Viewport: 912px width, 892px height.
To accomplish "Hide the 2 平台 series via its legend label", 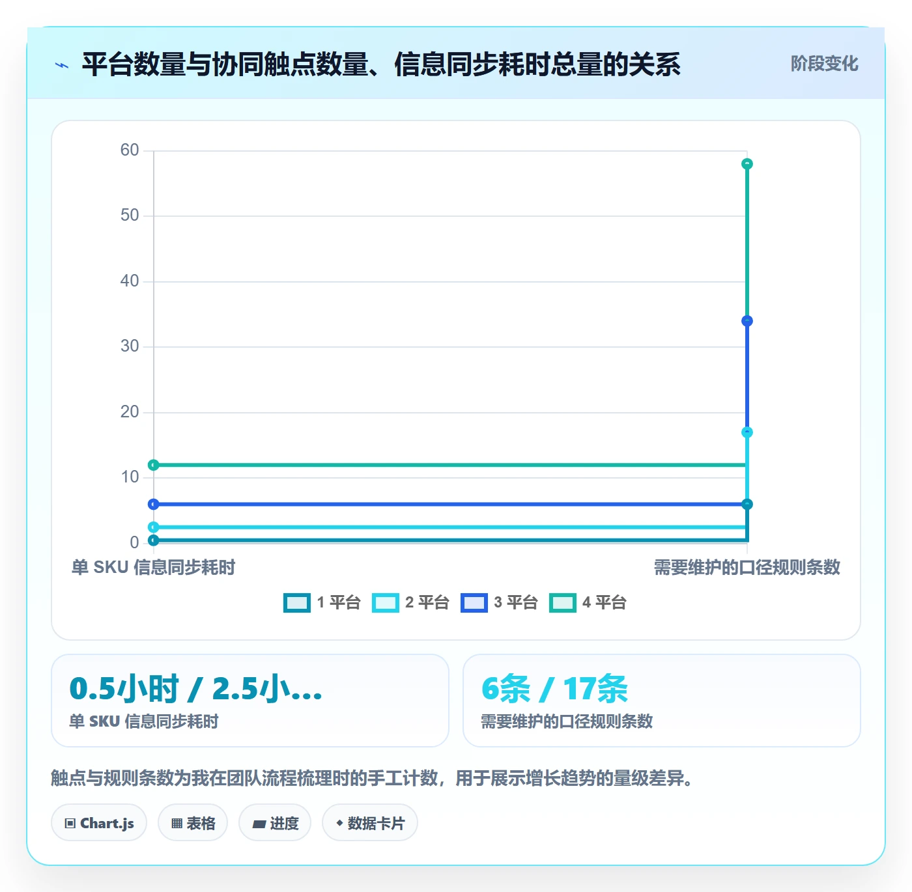I will 427,603.
